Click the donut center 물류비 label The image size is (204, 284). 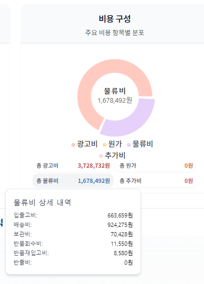pos(115,91)
